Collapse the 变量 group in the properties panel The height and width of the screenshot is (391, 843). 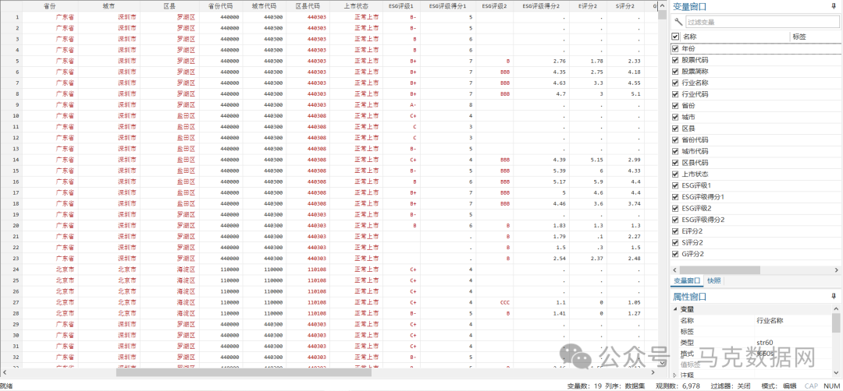pos(675,309)
